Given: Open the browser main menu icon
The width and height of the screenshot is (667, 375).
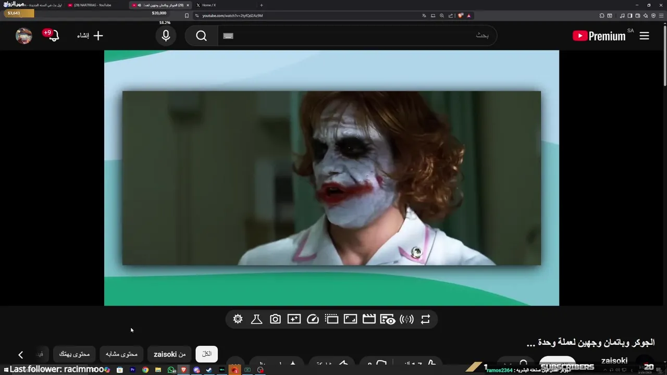Looking at the screenshot, I should point(661,16).
